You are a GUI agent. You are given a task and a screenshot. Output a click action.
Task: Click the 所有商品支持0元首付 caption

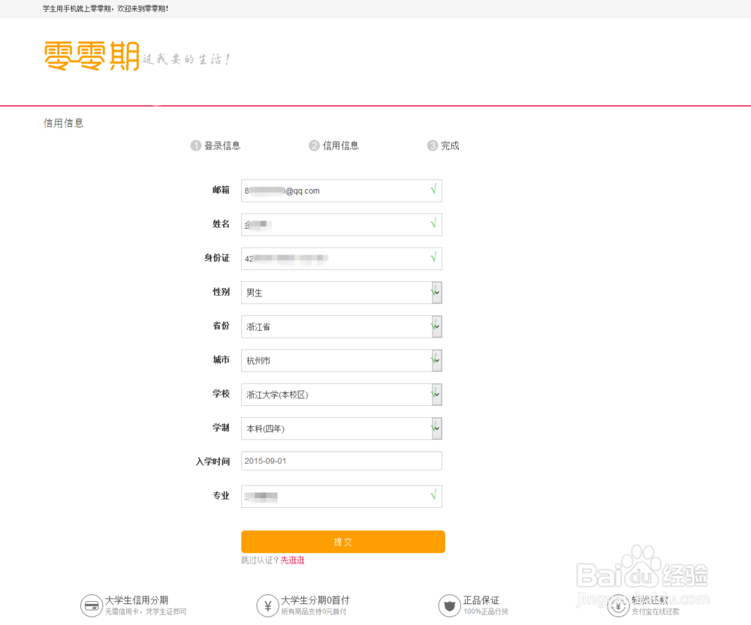[313, 611]
